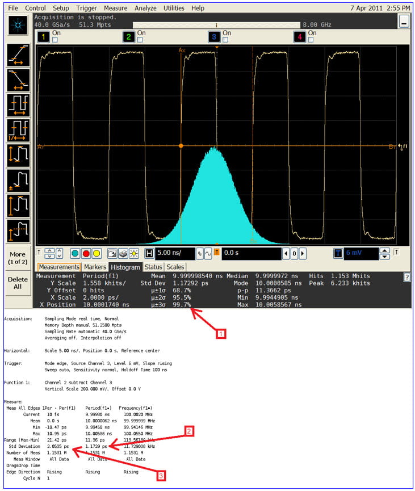Screen dimensions: 415x491
Task: Click the Std Dev 1.17292 ps value
Action: pyautogui.click(x=190, y=283)
